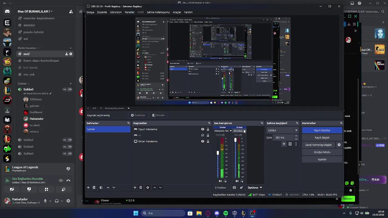Add a new scene in Sahneler panel

[88, 187]
